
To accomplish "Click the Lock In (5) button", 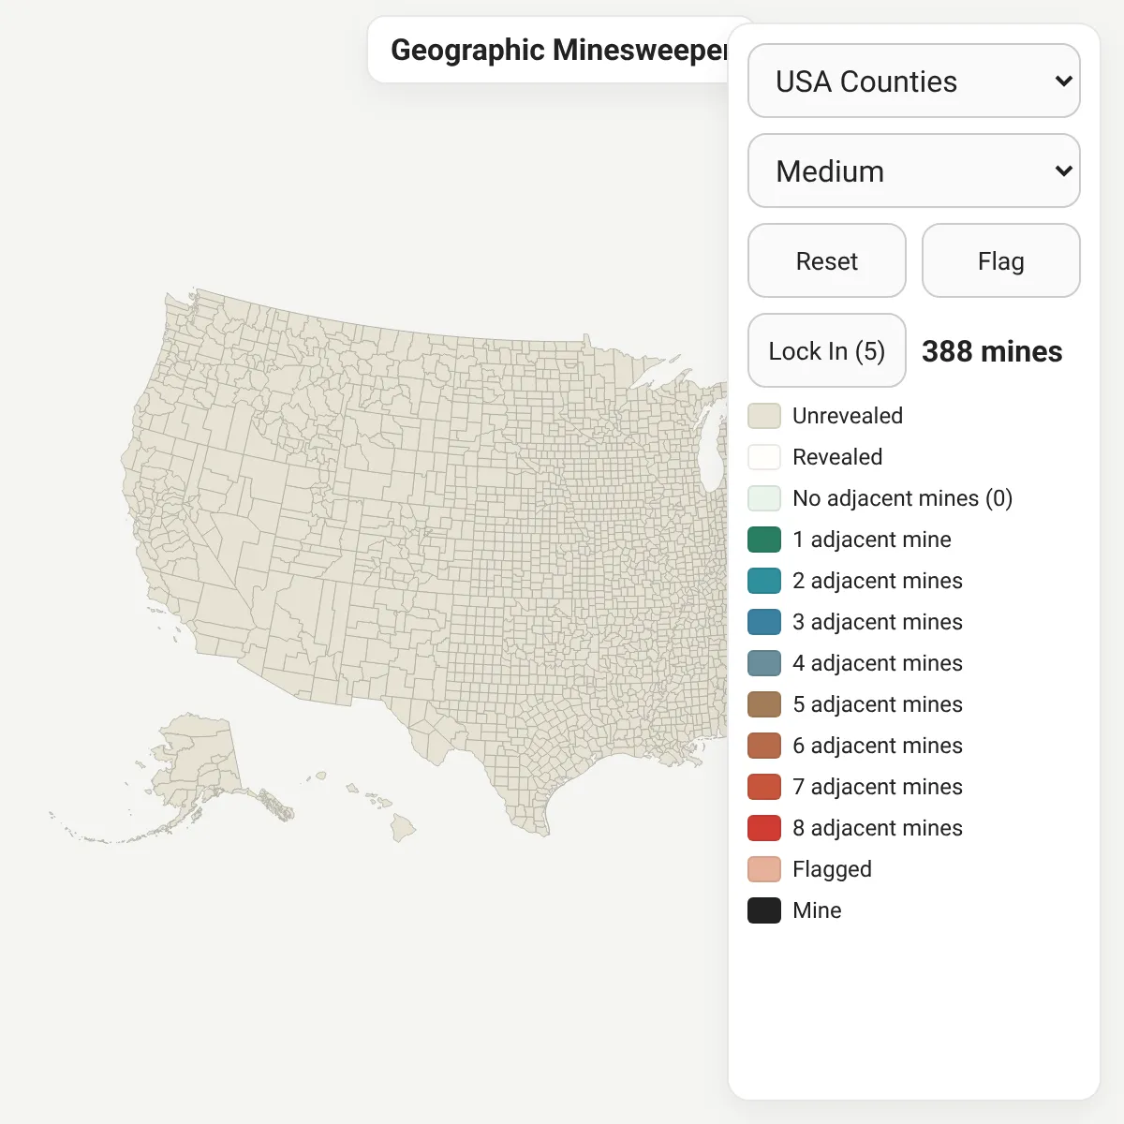I will pyautogui.click(x=827, y=350).
